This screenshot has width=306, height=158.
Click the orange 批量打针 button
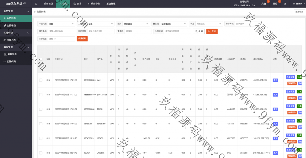point(82,39)
